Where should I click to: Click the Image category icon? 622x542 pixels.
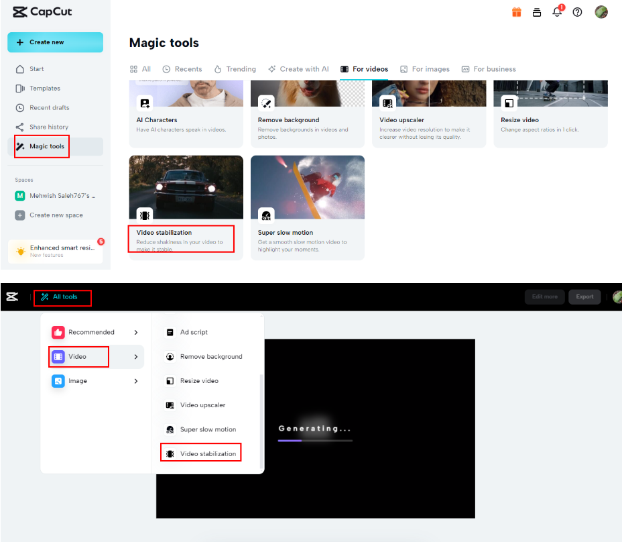click(58, 381)
